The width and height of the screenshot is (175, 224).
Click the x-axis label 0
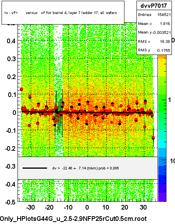click(x=87, y=207)
